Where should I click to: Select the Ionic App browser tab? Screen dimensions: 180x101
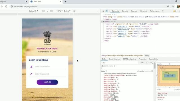tap(46, 2)
